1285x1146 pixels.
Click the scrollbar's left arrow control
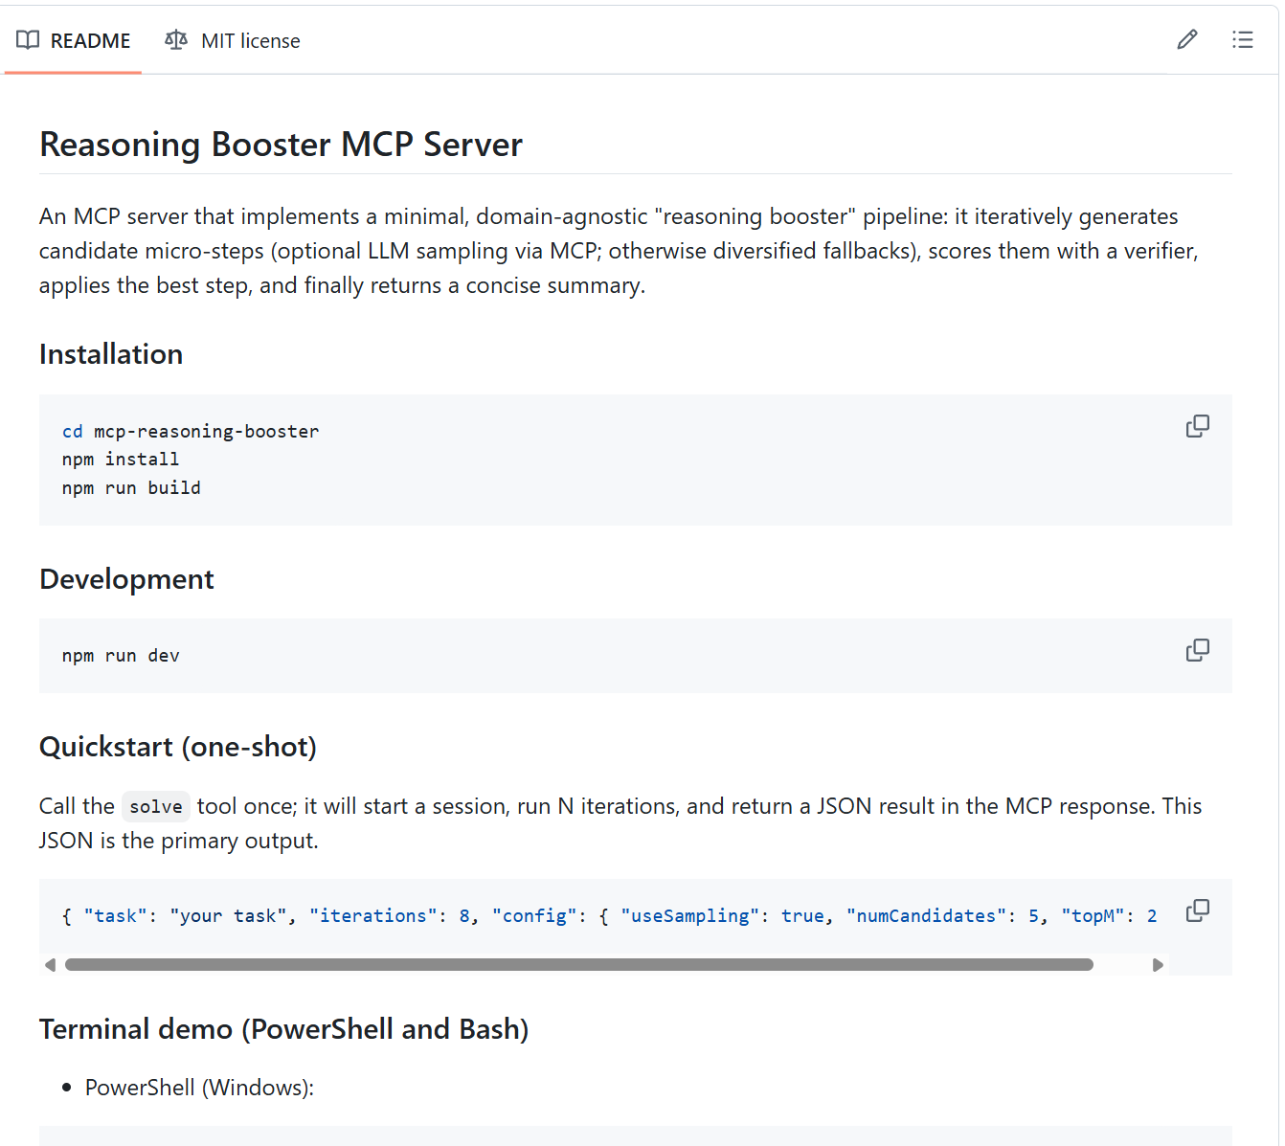tap(51, 965)
